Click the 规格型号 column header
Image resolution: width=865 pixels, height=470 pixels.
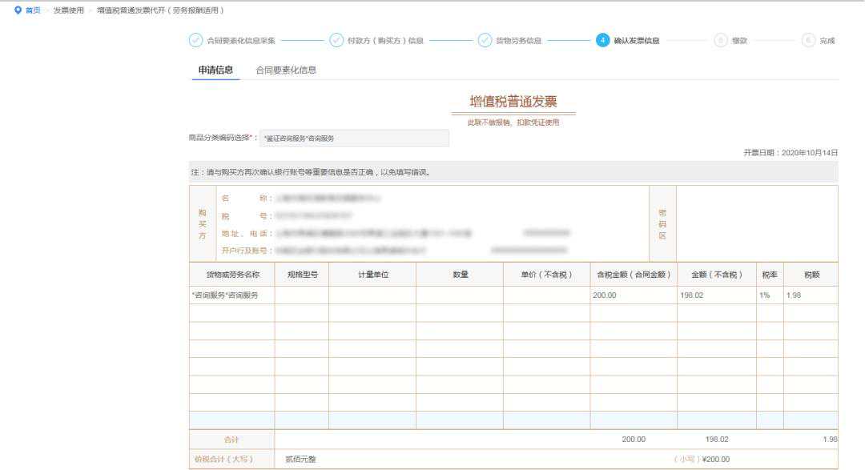(x=301, y=275)
